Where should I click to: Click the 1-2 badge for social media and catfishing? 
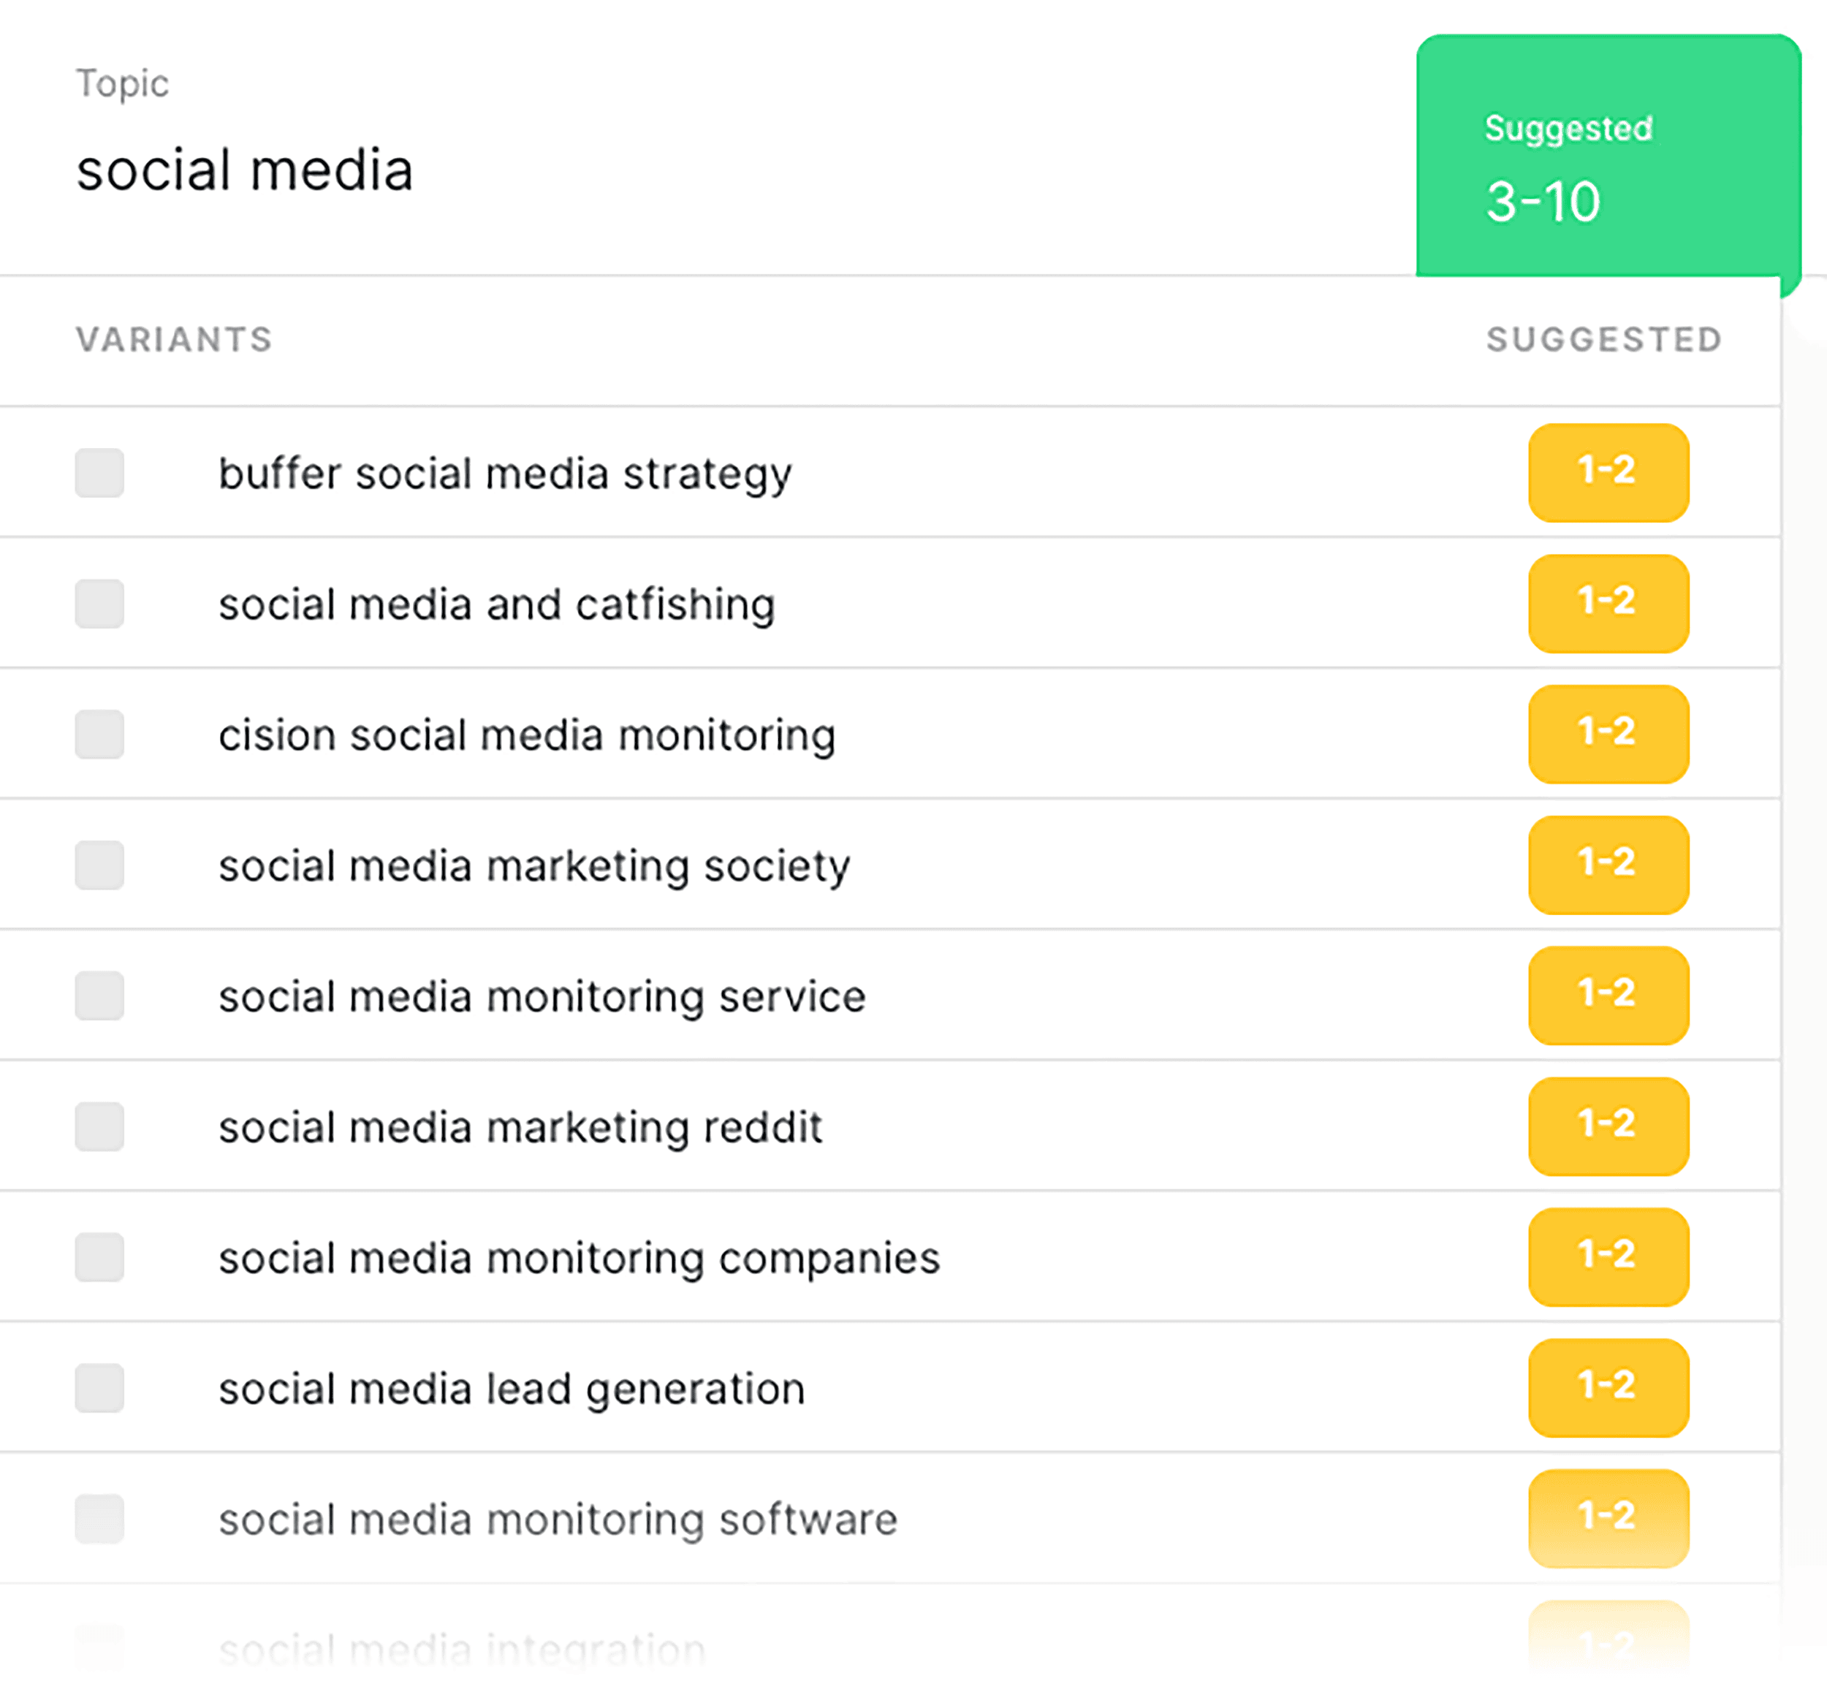pyautogui.click(x=1608, y=604)
